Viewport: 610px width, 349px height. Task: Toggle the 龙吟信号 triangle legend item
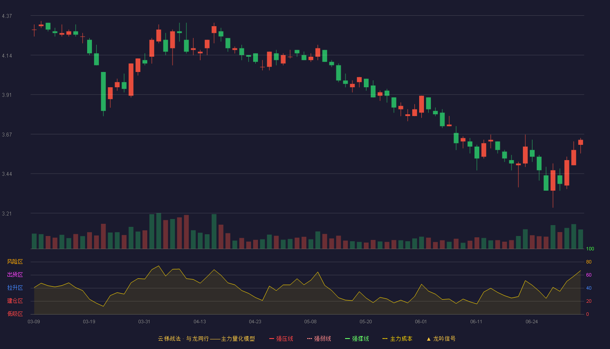[441, 339]
